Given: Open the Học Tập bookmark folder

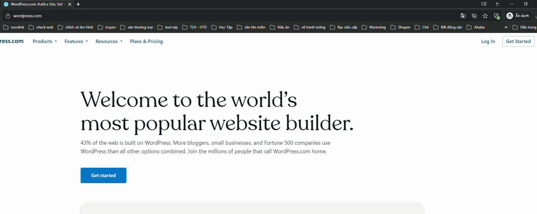Looking at the screenshot, I should click(x=222, y=27).
